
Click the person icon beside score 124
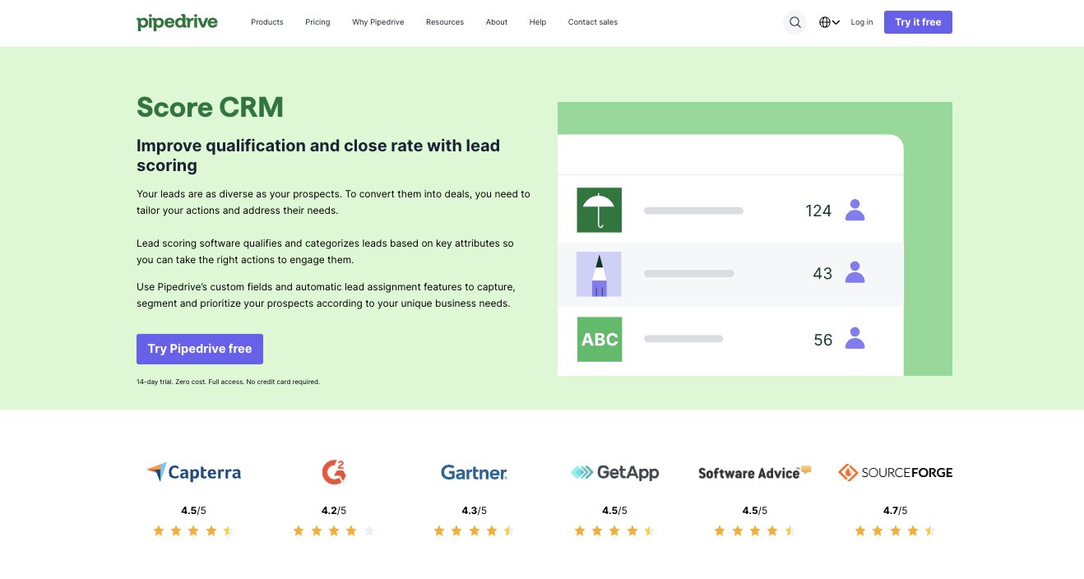point(855,210)
